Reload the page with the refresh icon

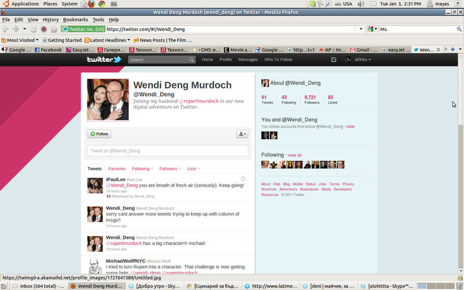tap(34, 29)
